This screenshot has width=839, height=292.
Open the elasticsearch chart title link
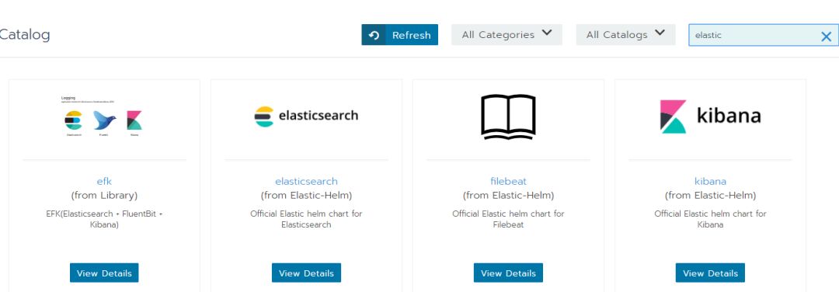pos(307,181)
